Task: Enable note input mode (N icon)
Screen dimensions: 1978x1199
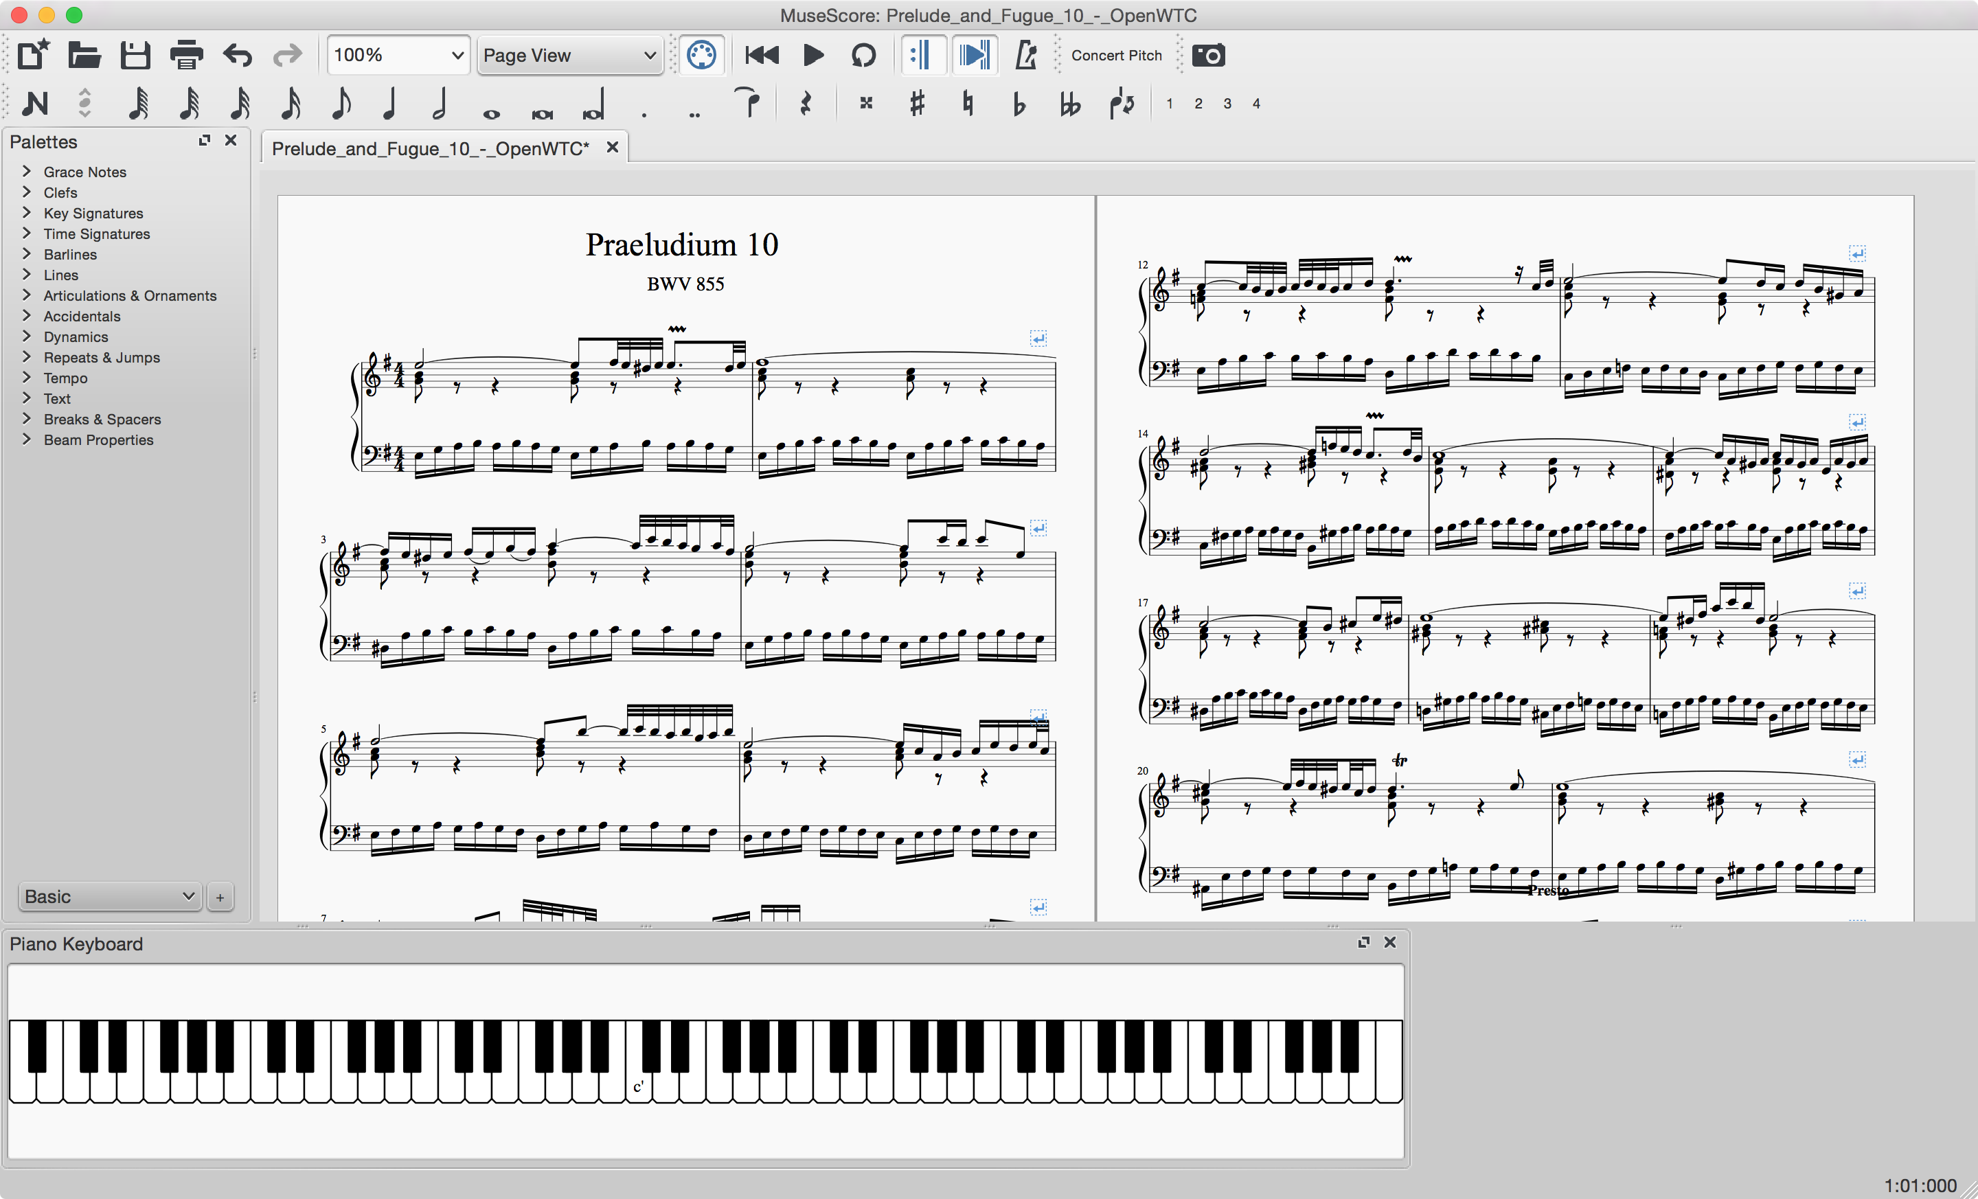Action: [x=35, y=104]
